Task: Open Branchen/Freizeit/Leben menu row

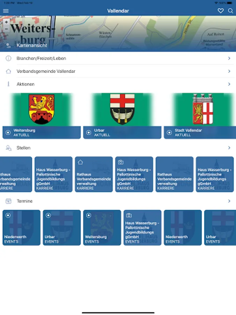Action: [118, 58]
